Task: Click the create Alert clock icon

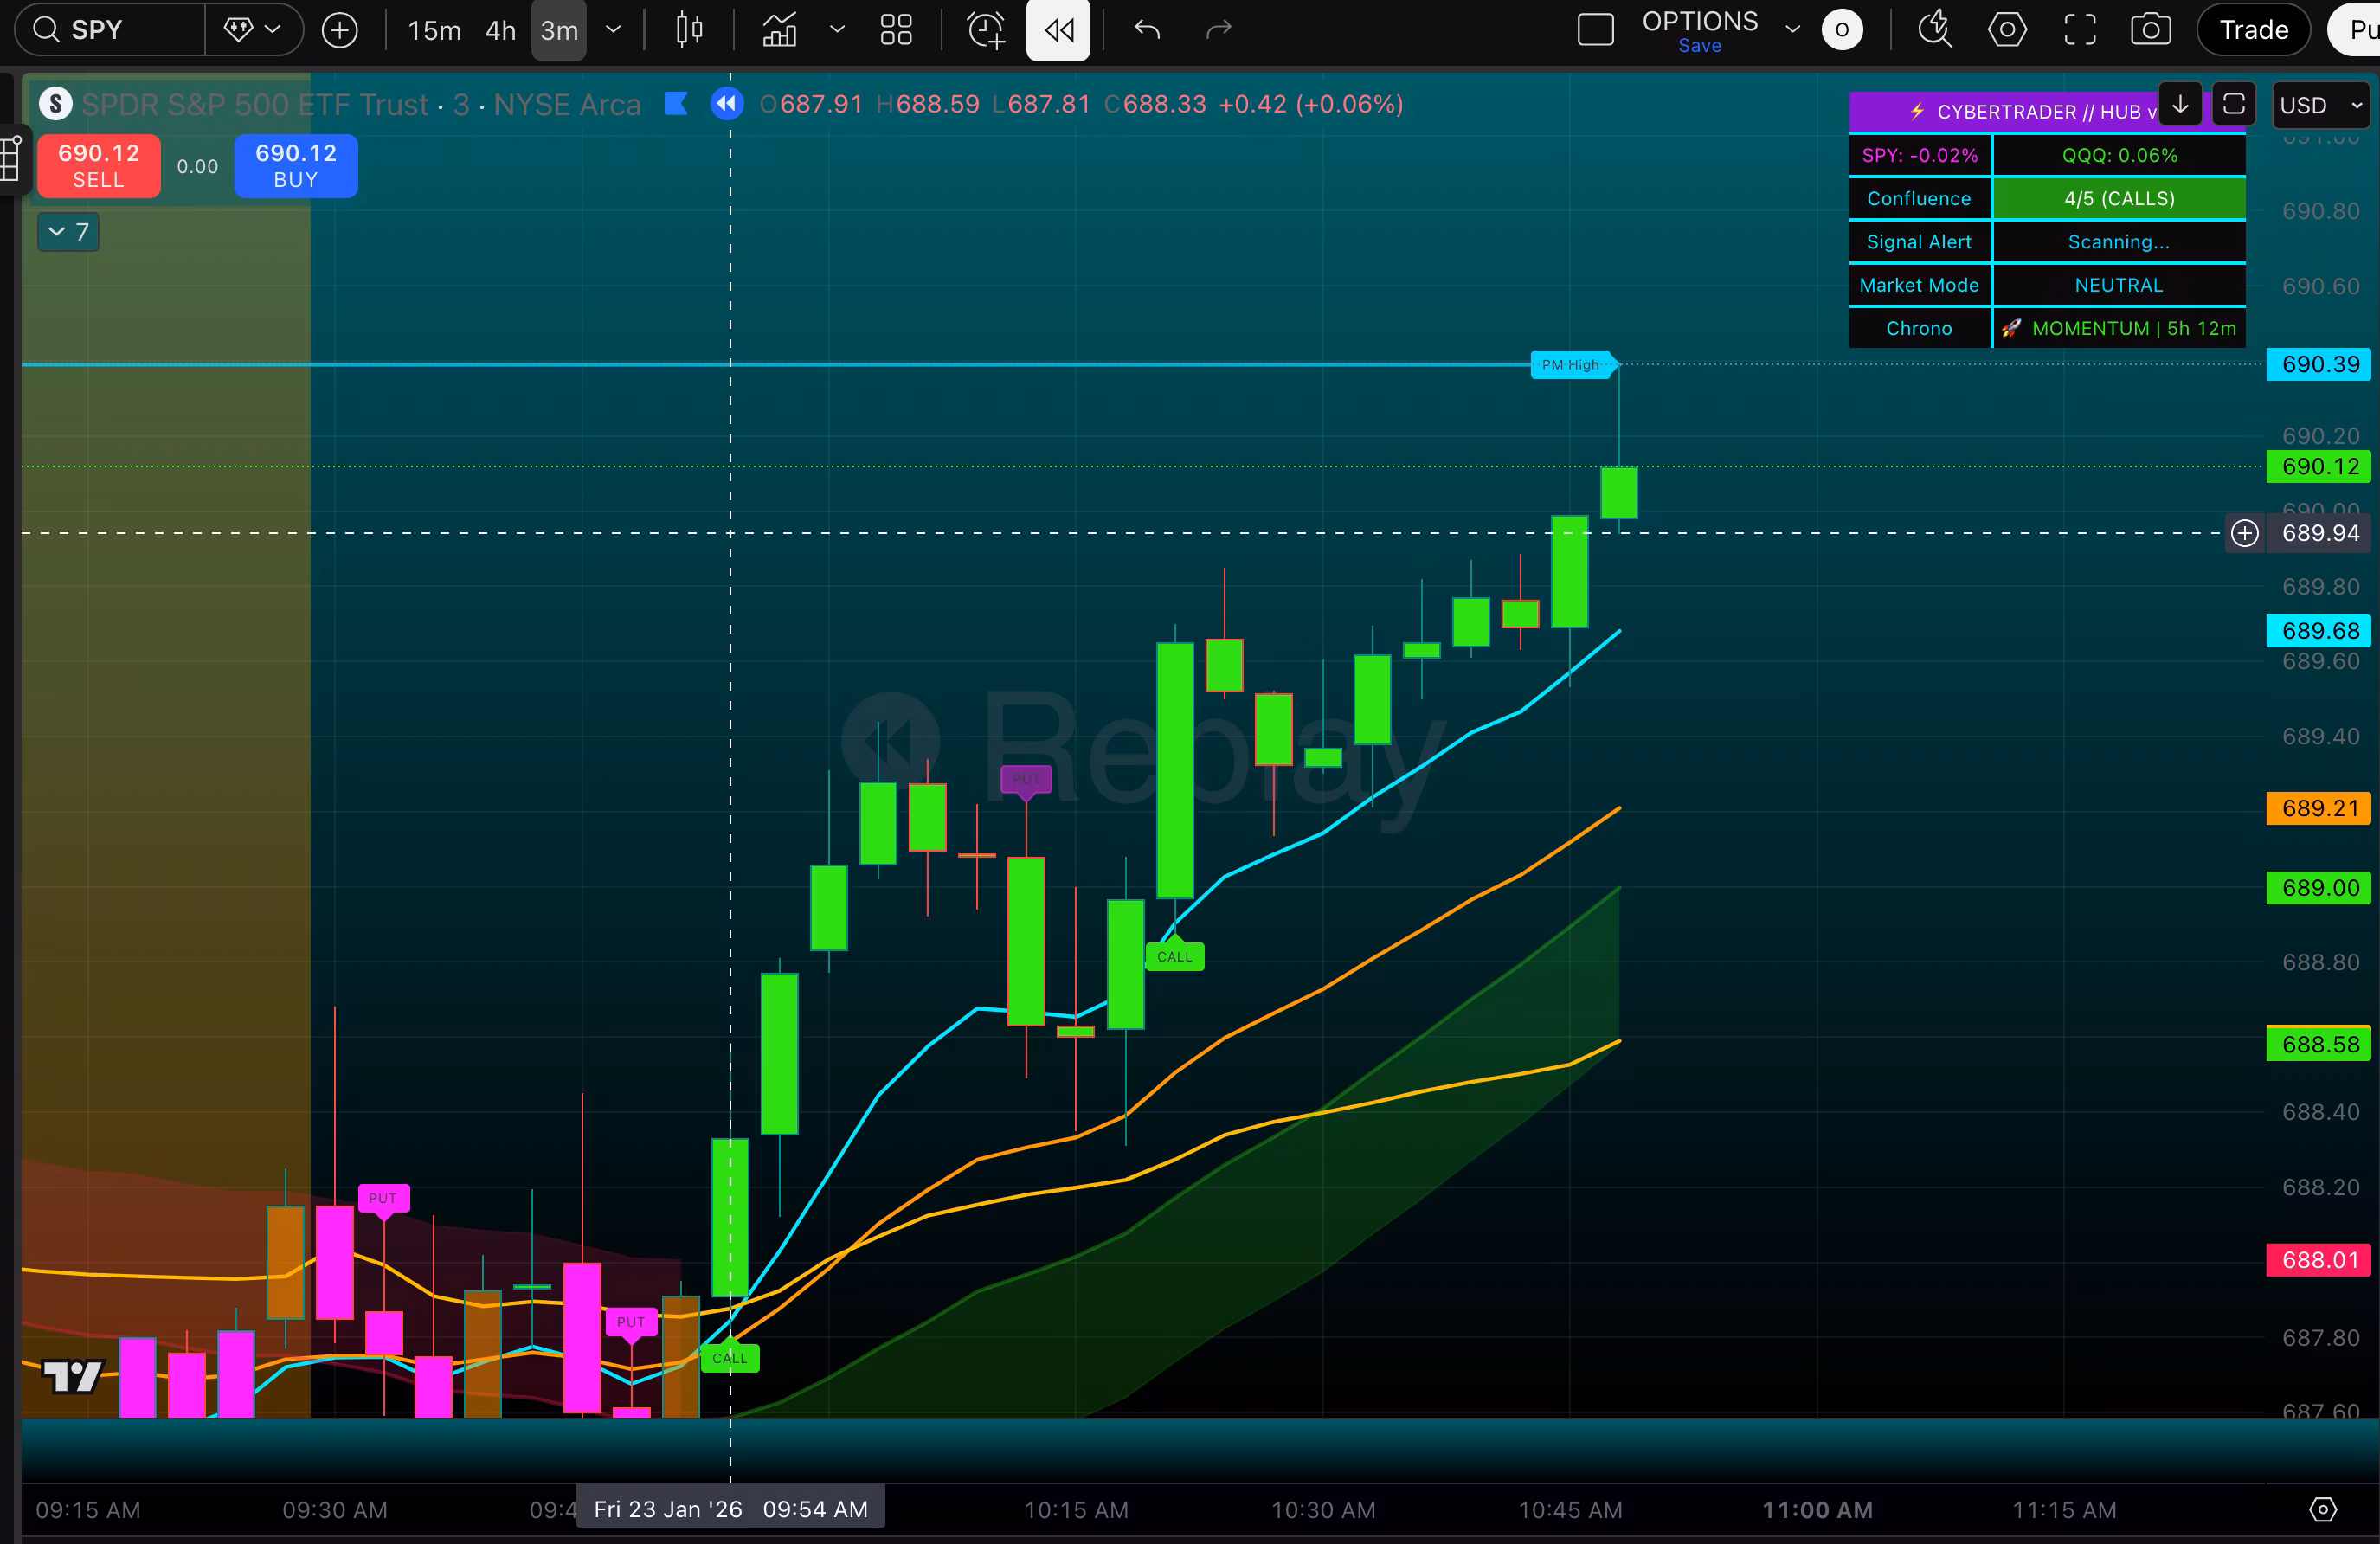Action: pos(986,30)
